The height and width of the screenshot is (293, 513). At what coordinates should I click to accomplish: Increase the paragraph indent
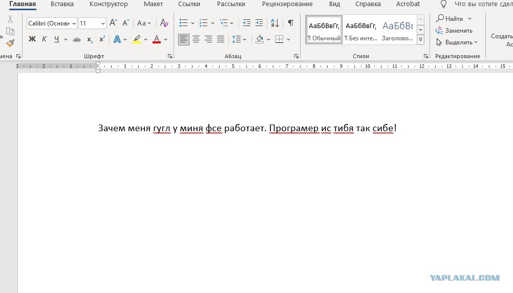click(x=259, y=23)
